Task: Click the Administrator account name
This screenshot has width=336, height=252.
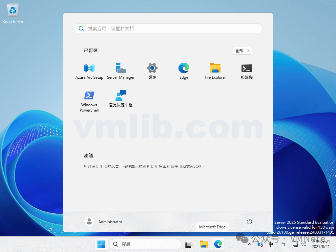Action: pyautogui.click(x=110, y=222)
